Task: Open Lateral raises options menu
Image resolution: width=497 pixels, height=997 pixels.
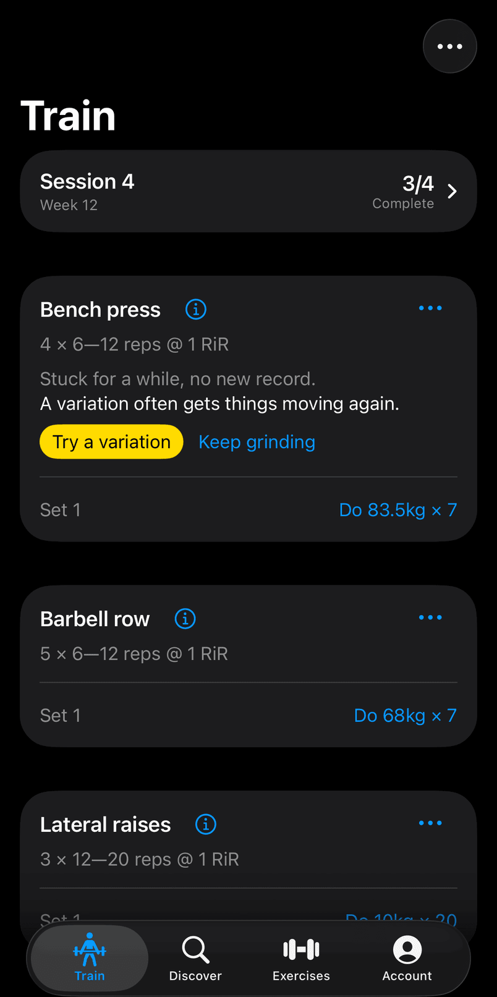Action: point(430,823)
